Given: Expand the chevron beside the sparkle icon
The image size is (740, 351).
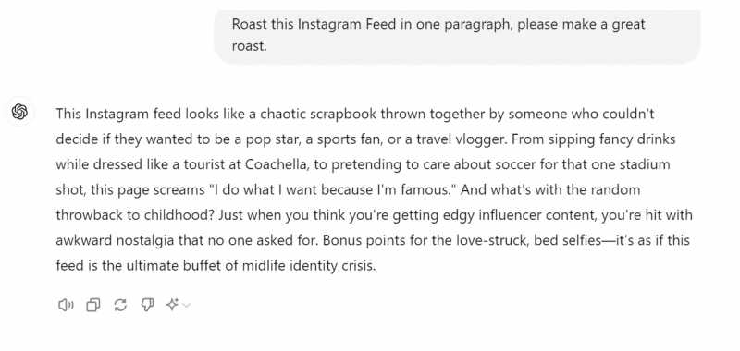Looking at the screenshot, I should (x=187, y=306).
